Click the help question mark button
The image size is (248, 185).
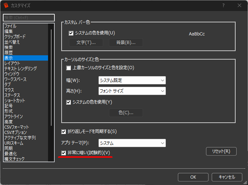223,5
